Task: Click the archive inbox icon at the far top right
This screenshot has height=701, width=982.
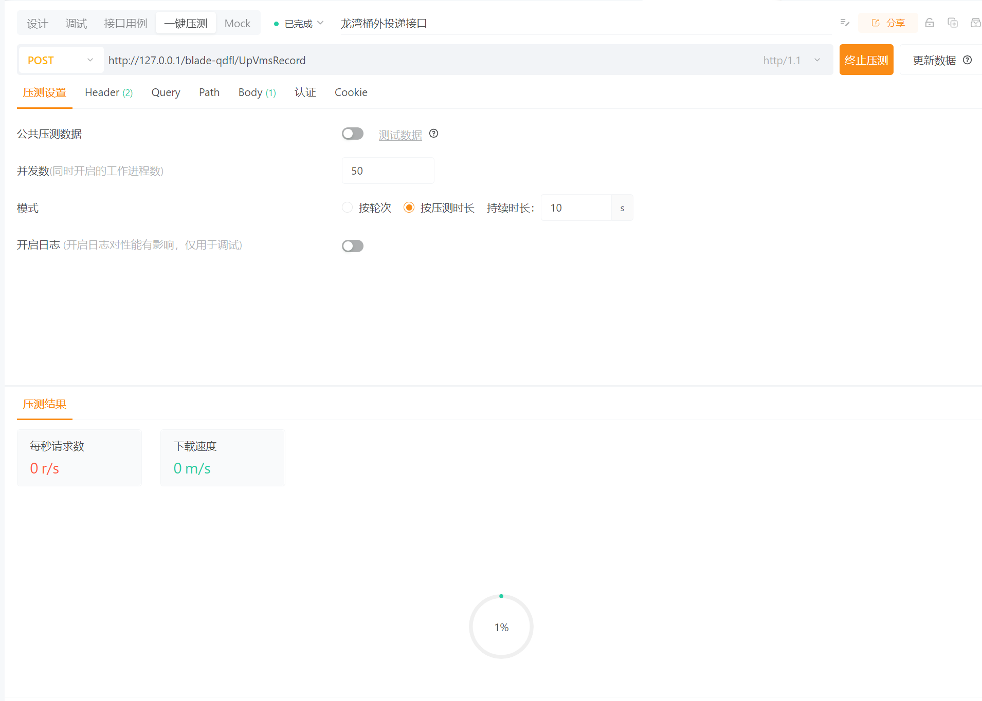Action: click(975, 23)
